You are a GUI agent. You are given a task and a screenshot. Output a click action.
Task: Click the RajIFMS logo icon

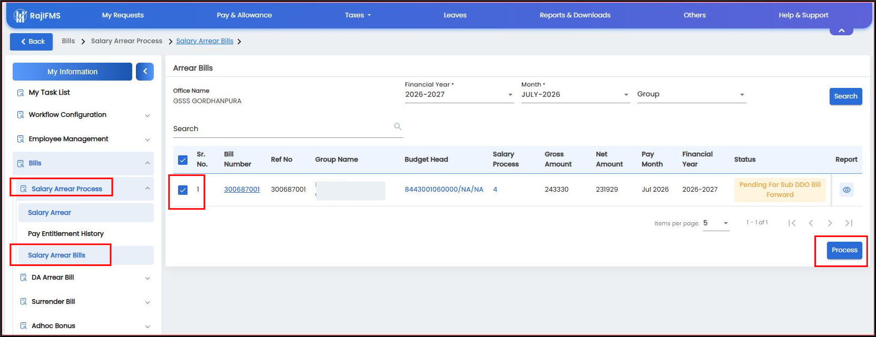coord(20,16)
